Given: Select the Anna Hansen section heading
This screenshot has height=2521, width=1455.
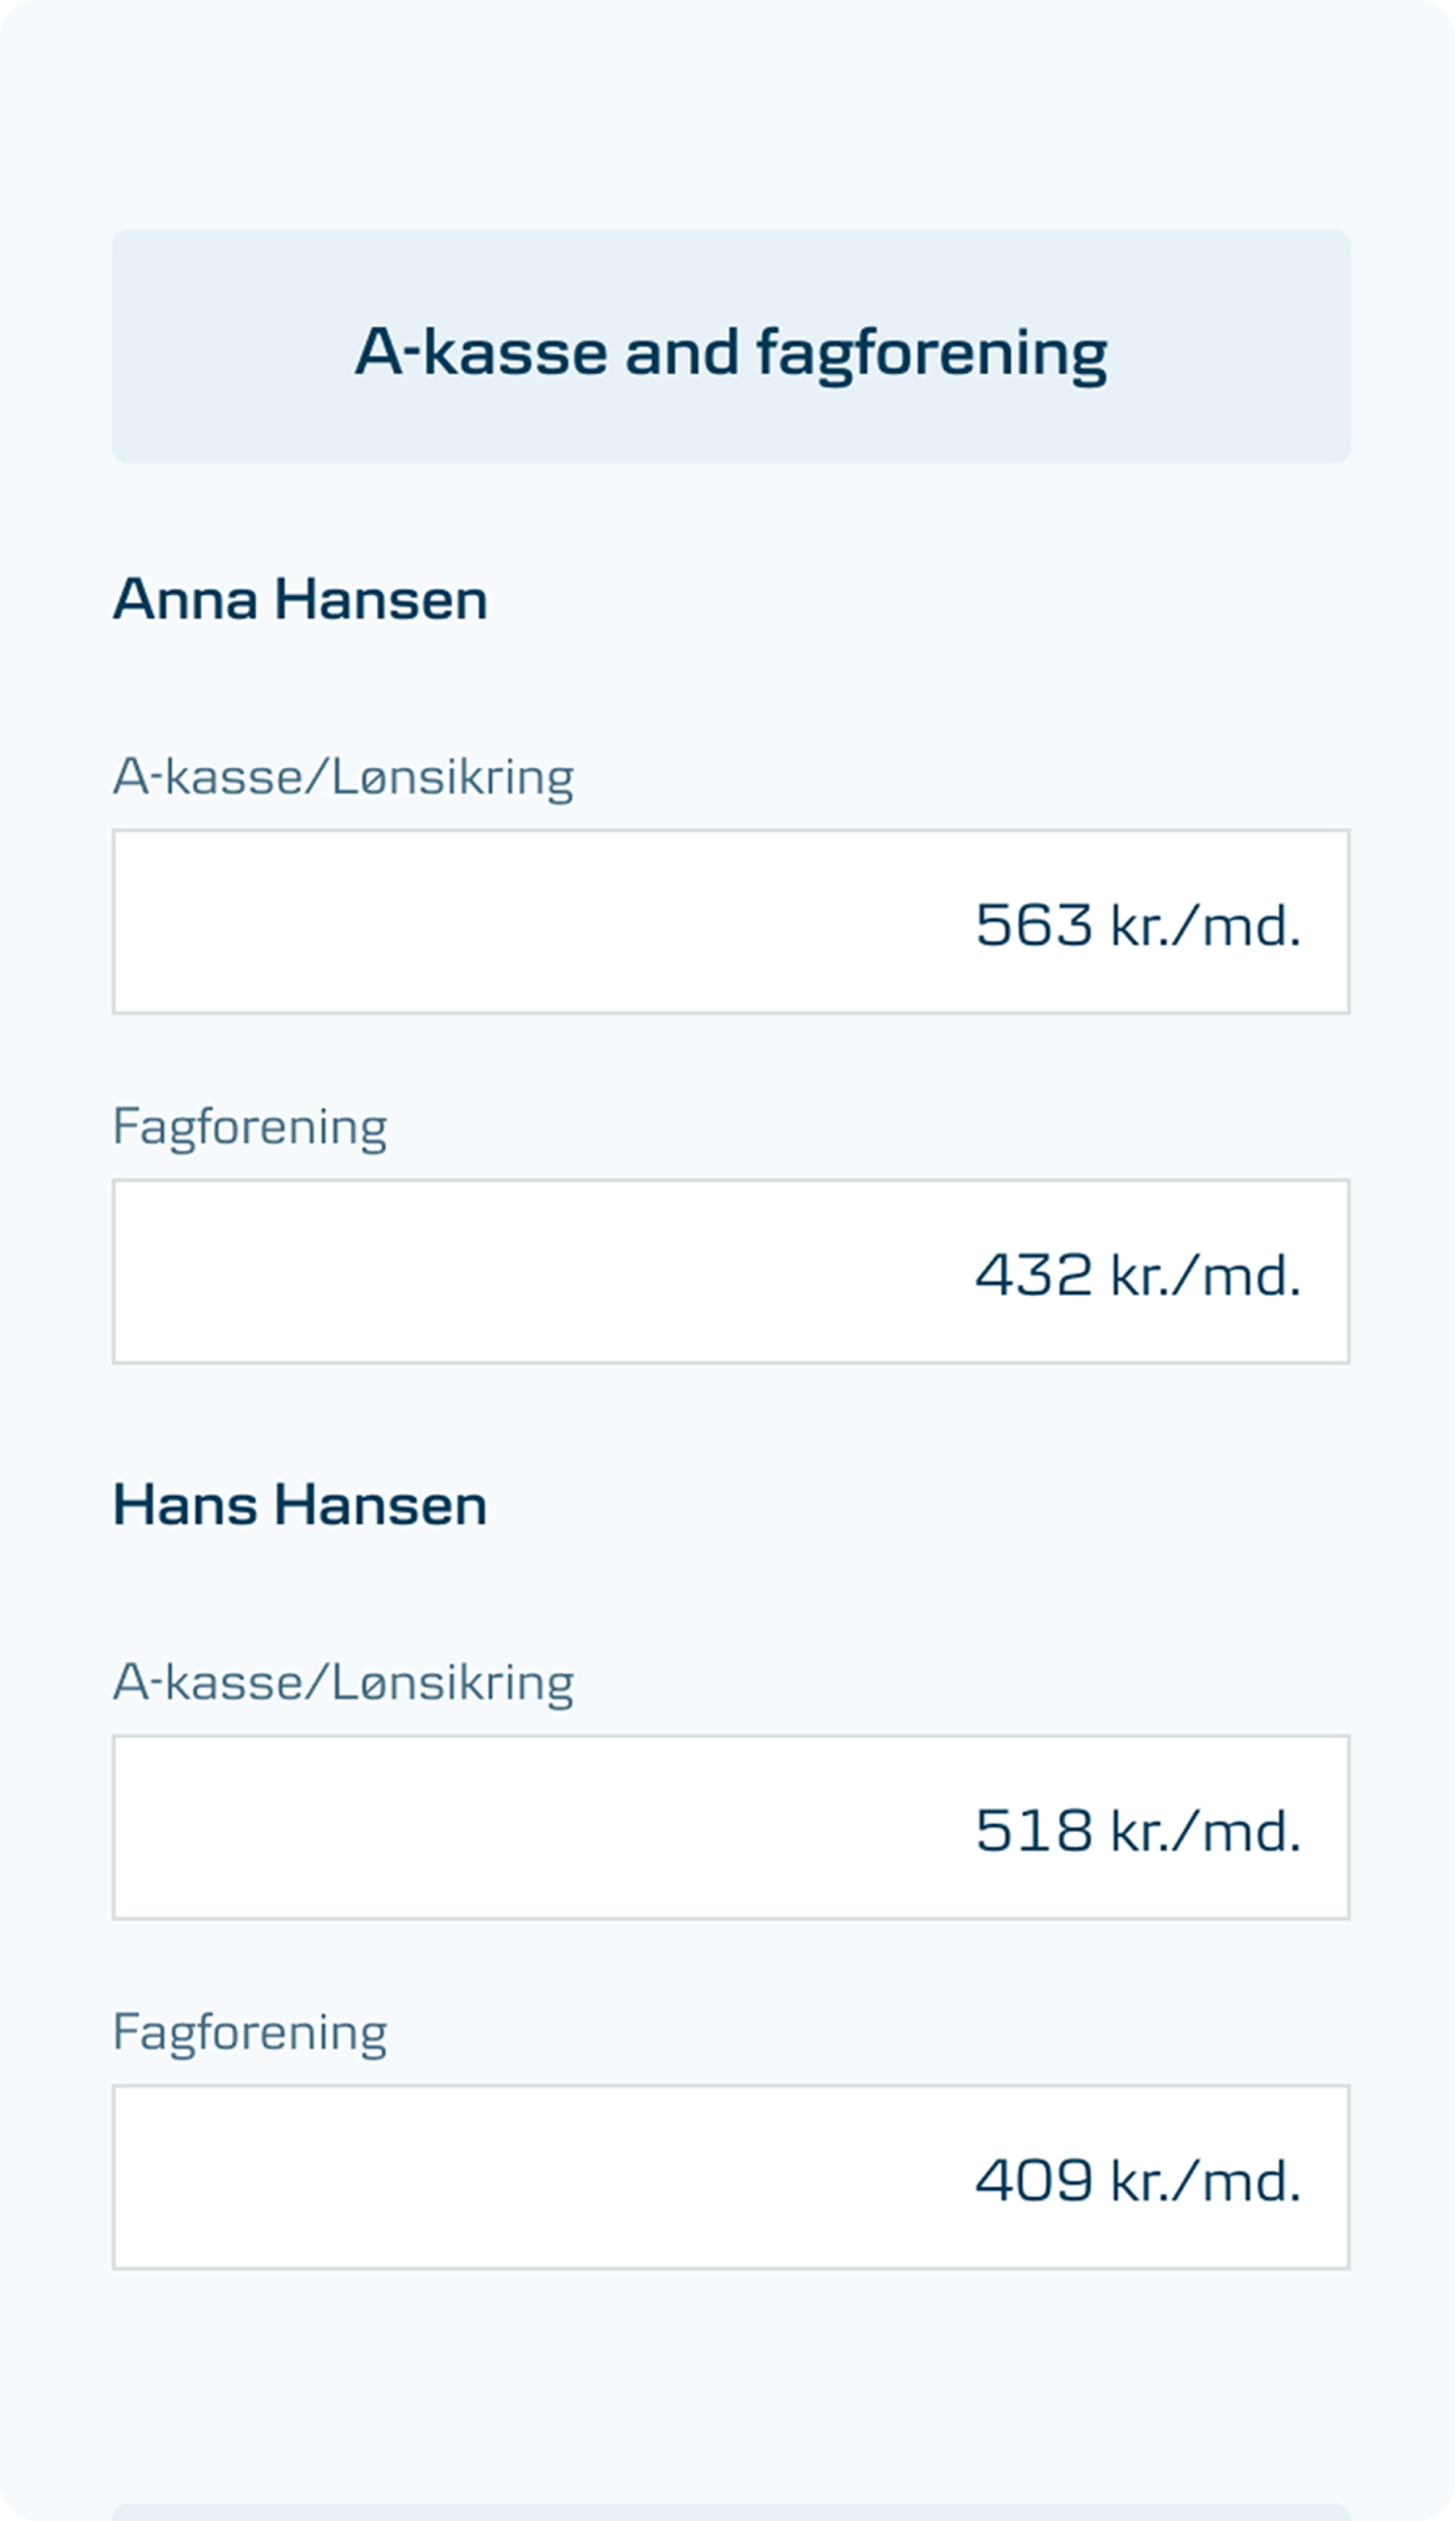Looking at the screenshot, I should [x=300, y=600].
